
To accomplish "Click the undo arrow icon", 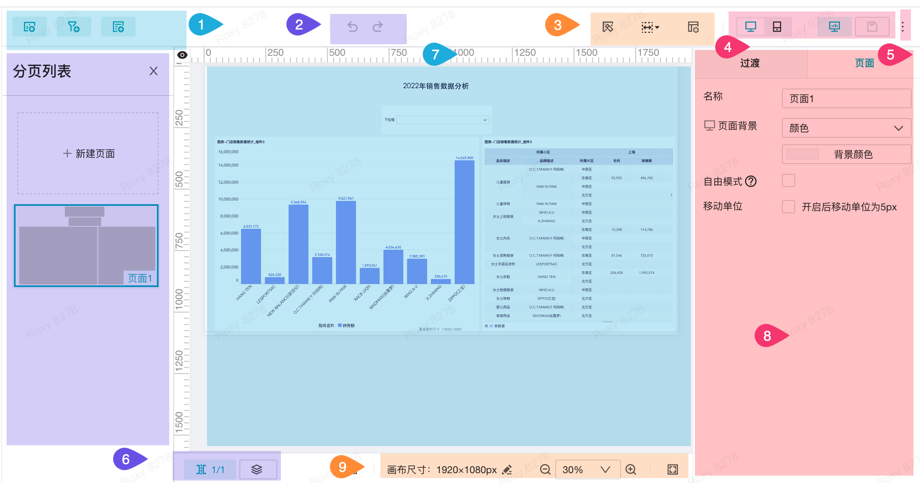I will click(352, 27).
